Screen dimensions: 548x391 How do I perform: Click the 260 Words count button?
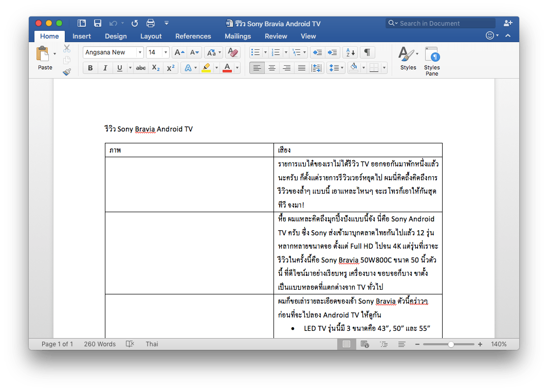point(100,344)
